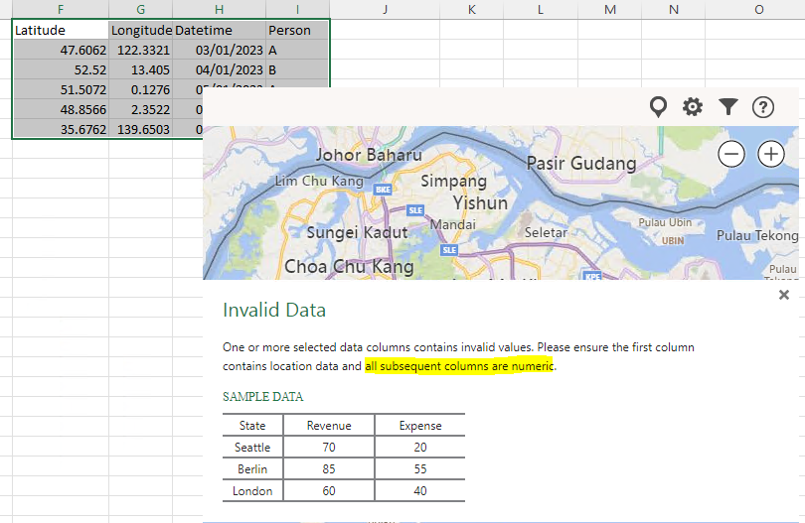Open the filter funnel icon
Image resolution: width=805 pixels, height=523 pixels.
728,106
